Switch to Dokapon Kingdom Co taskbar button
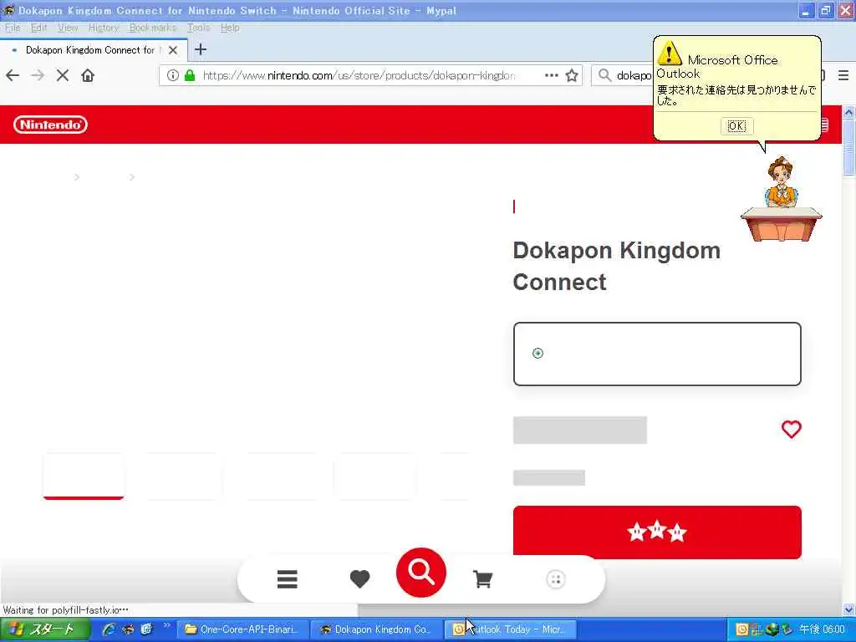Image resolution: width=856 pixels, height=642 pixels. pyautogui.click(x=377, y=629)
